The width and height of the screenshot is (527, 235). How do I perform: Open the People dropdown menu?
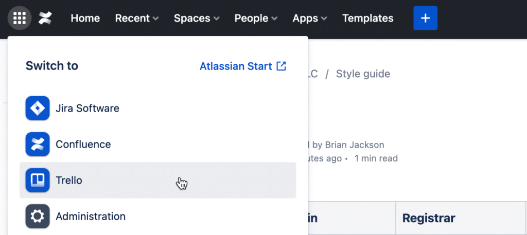[x=256, y=18]
